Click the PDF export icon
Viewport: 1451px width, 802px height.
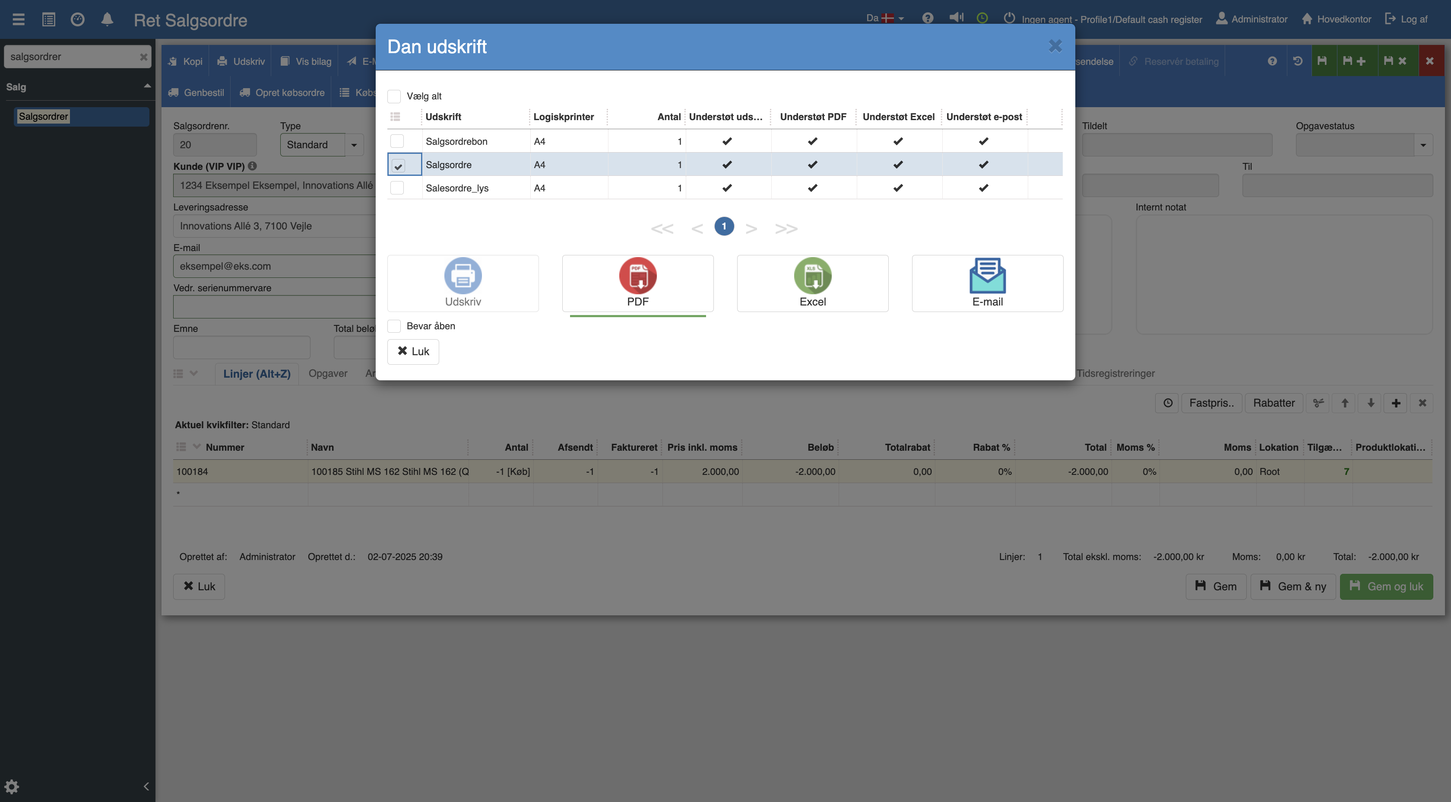pyautogui.click(x=638, y=276)
